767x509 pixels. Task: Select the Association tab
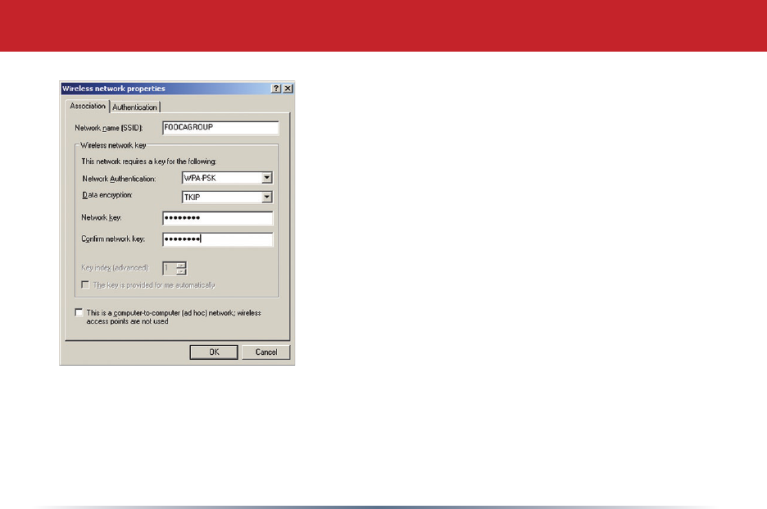pos(88,107)
